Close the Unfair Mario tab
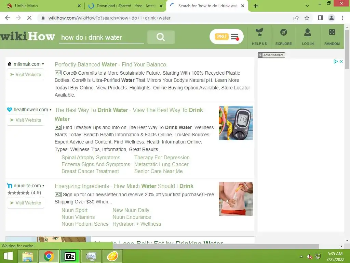 (x=79, y=6)
